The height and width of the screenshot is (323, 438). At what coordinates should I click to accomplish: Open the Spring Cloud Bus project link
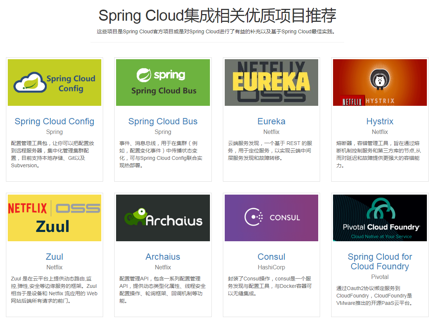(162, 121)
